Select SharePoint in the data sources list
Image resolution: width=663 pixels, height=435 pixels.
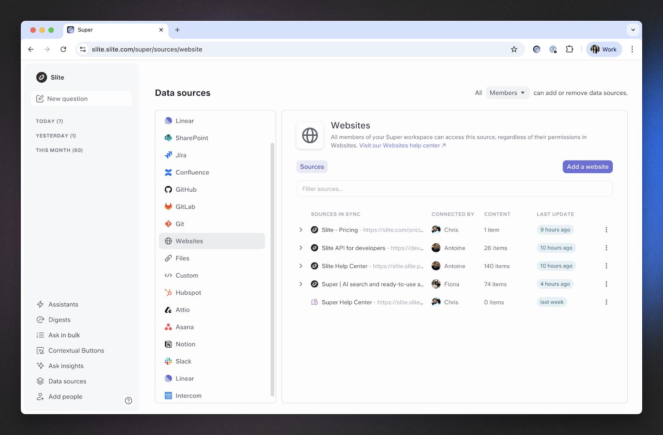[x=212, y=138]
